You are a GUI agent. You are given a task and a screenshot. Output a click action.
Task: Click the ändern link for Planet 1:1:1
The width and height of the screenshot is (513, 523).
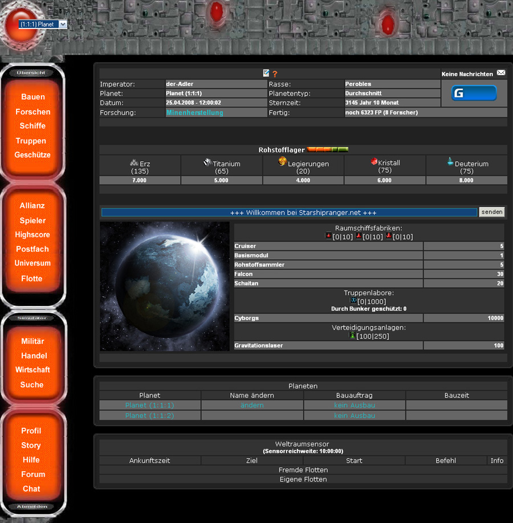coord(252,406)
